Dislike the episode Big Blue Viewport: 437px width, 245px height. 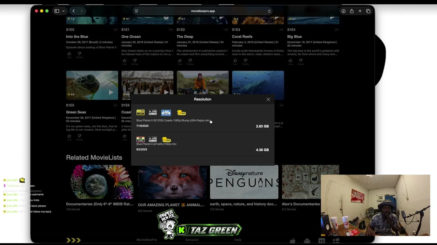click(301, 61)
